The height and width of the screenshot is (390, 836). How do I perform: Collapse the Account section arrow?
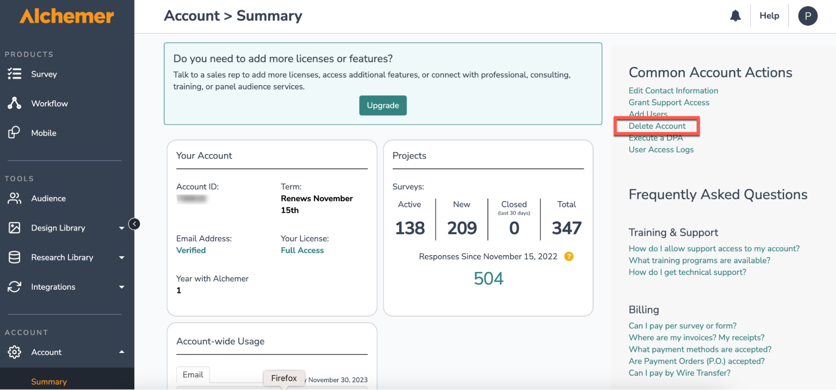[122, 352]
